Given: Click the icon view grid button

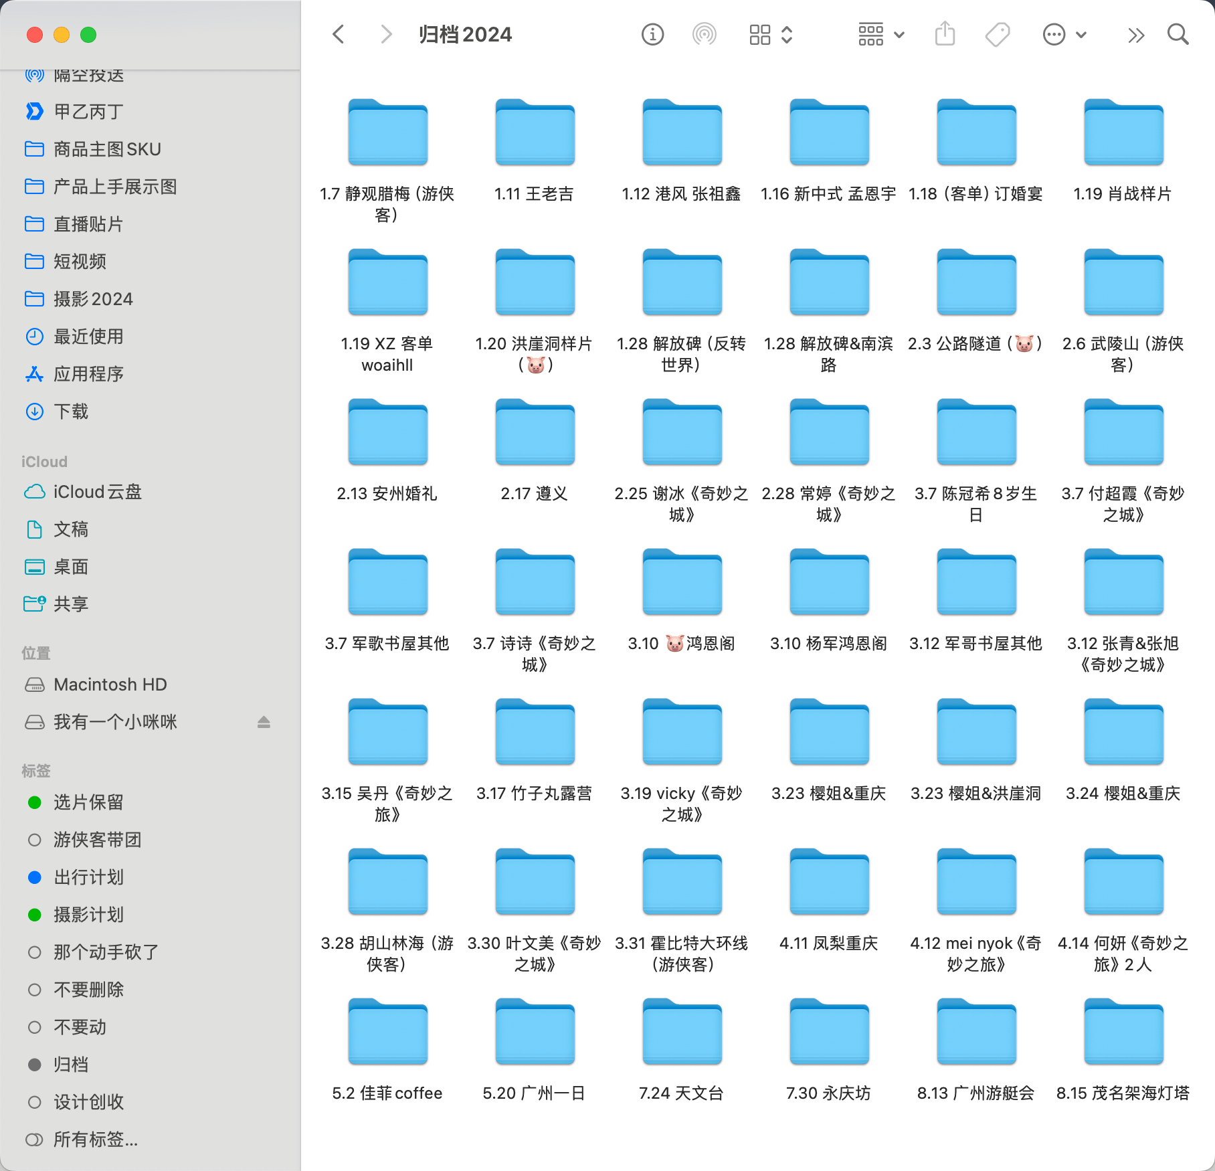Looking at the screenshot, I should [759, 34].
